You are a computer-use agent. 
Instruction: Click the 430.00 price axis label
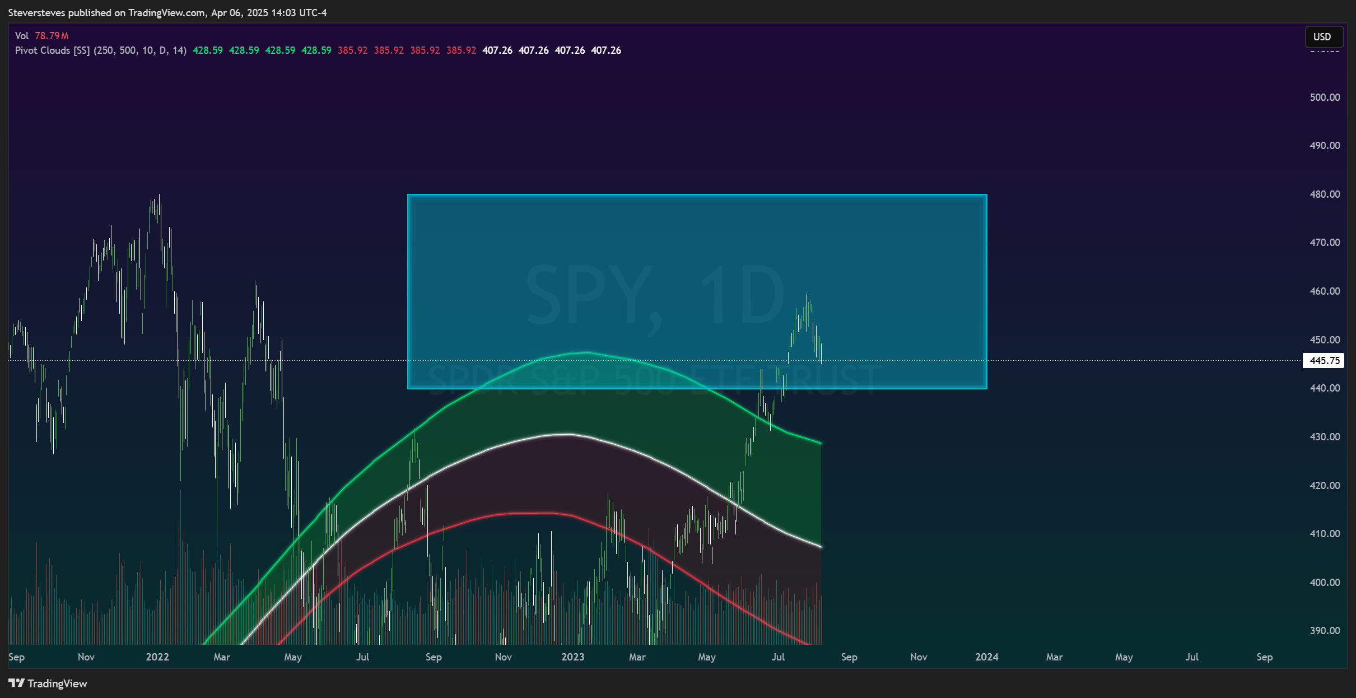pos(1325,437)
